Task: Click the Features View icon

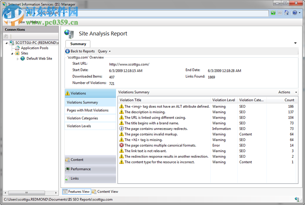Action: coord(65,192)
